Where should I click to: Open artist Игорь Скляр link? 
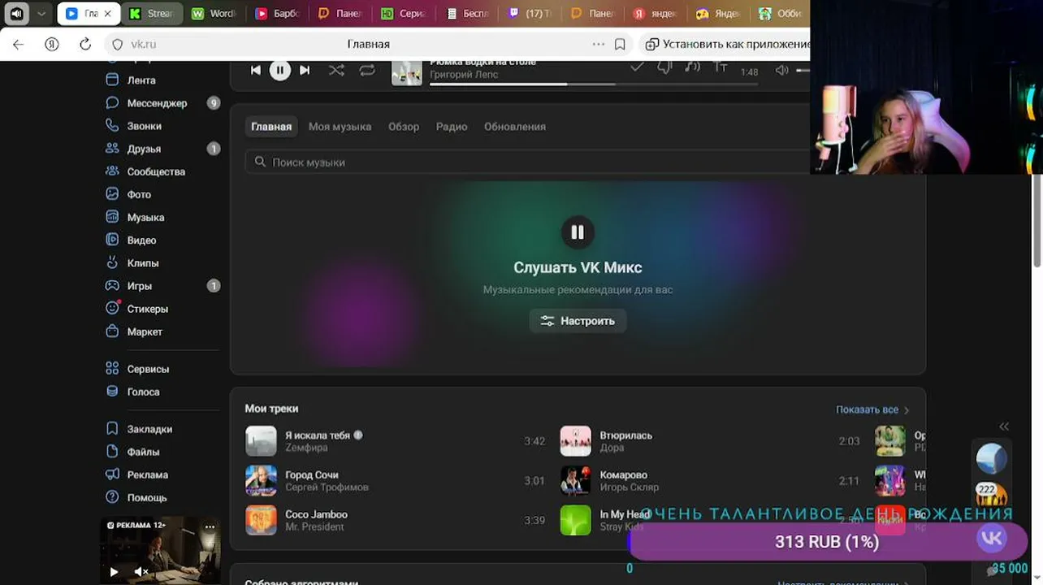pos(630,487)
